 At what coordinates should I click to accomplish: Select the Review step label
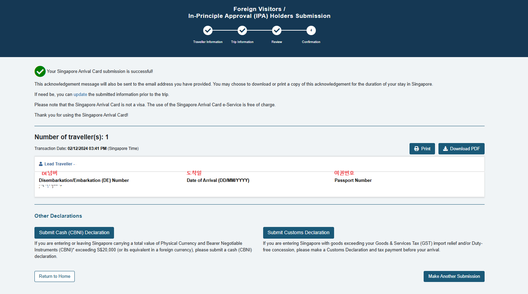point(277,42)
